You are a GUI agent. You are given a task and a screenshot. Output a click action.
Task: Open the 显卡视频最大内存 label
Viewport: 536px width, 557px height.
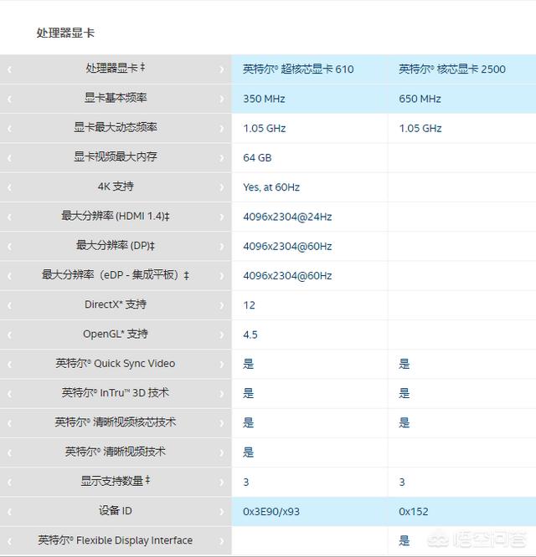116,156
